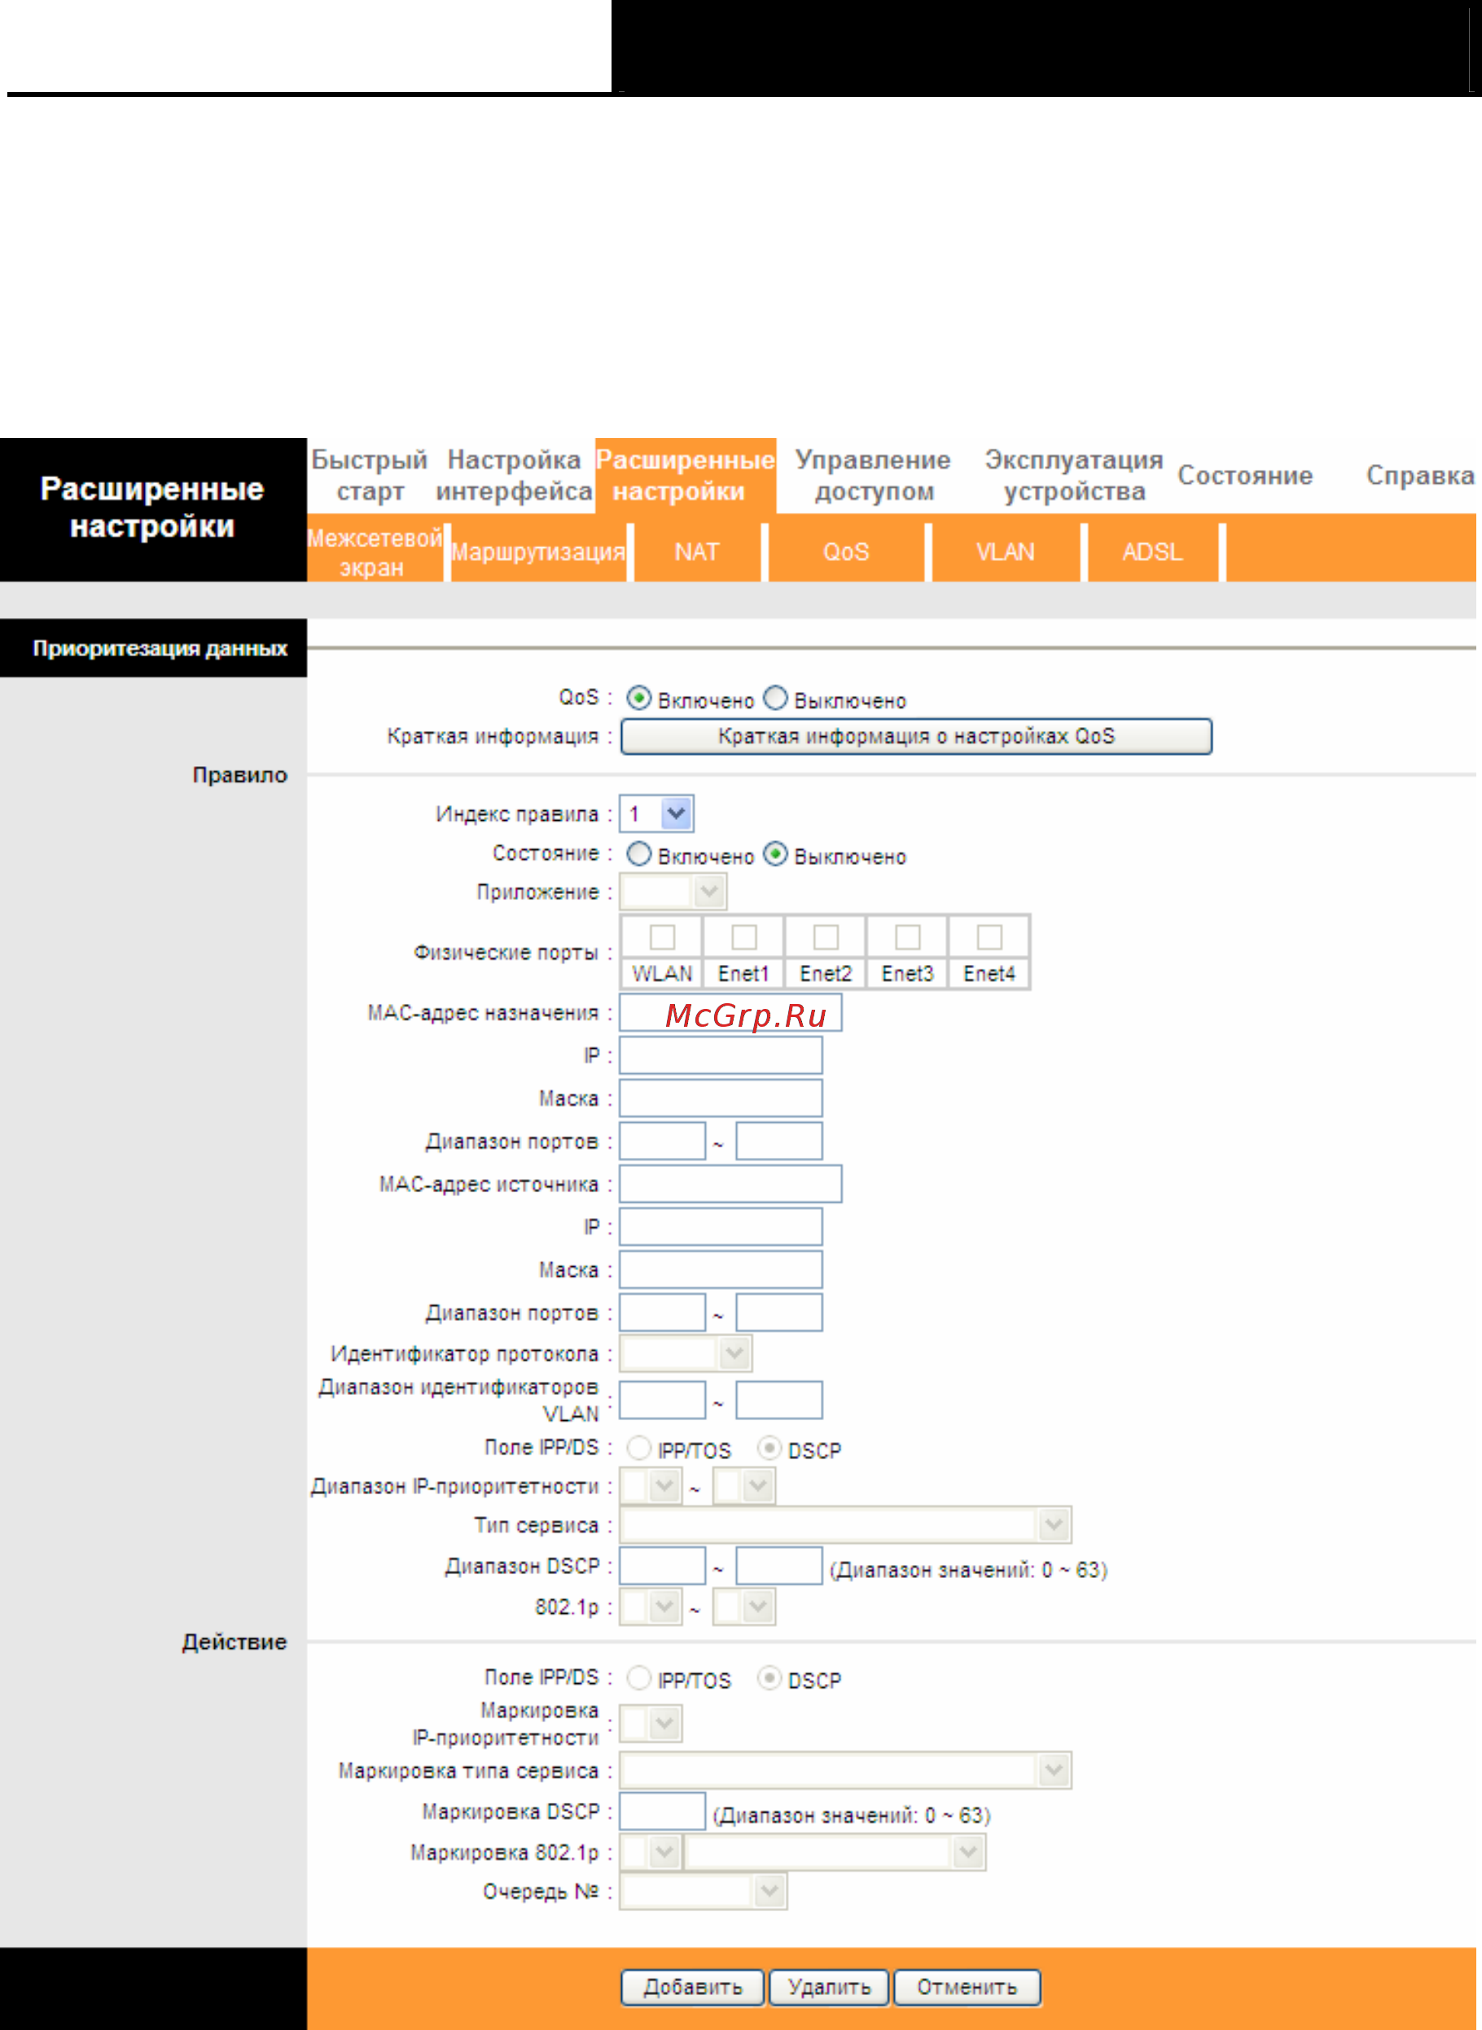Open the 802.1p range start dropdown
Screen dimensions: 1482x2030
click(651, 1607)
